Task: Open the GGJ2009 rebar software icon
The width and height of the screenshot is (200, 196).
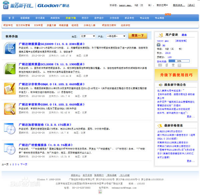Action: pos(10,48)
